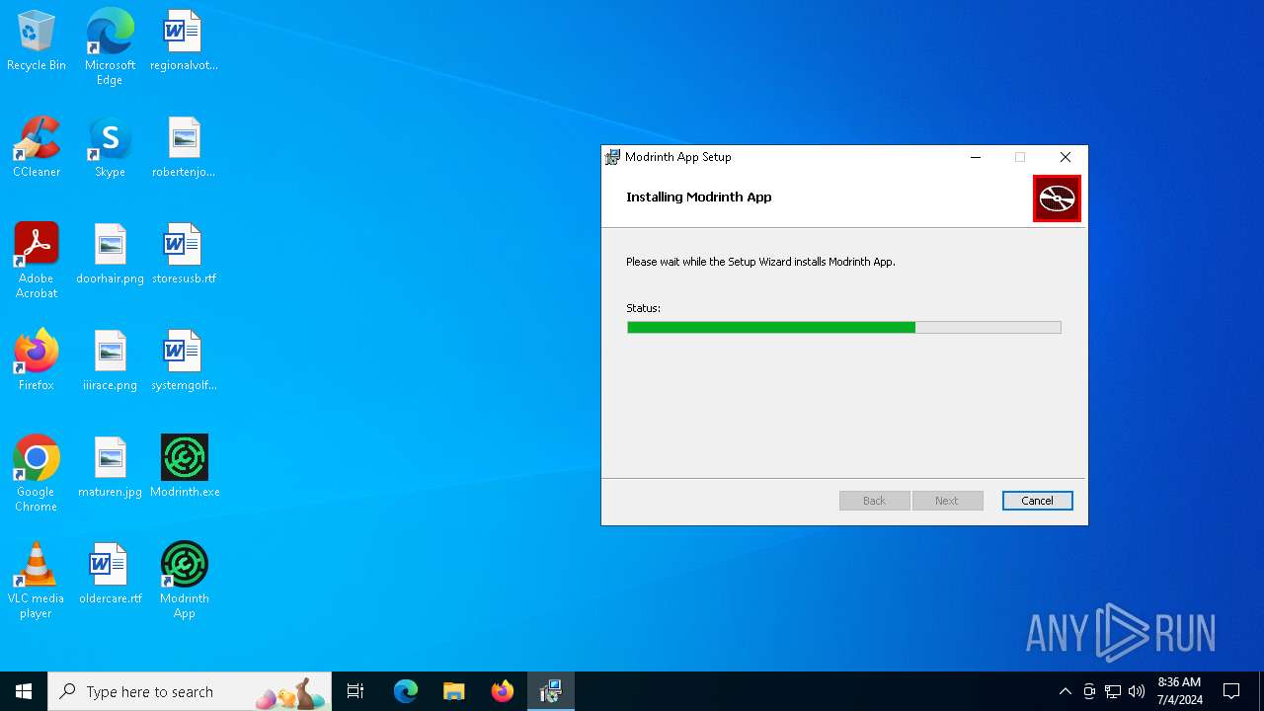Image resolution: width=1264 pixels, height=711 pixels.
Task: Open Edge from the taskbar
Action: pos(406,691)
